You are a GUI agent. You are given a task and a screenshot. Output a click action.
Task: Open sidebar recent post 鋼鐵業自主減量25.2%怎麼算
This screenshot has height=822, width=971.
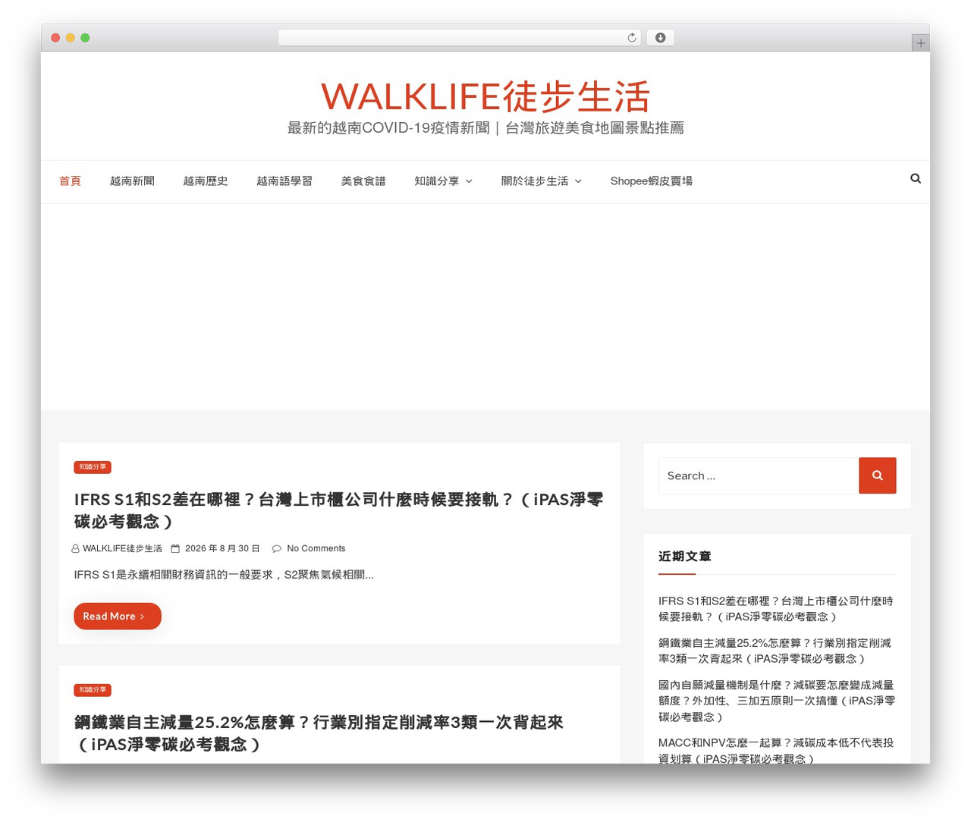click(x=775, y=651)
